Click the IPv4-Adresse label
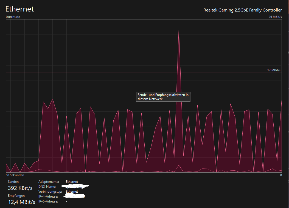The height and width of the screenshot is (208, 289). coord(48,196)
